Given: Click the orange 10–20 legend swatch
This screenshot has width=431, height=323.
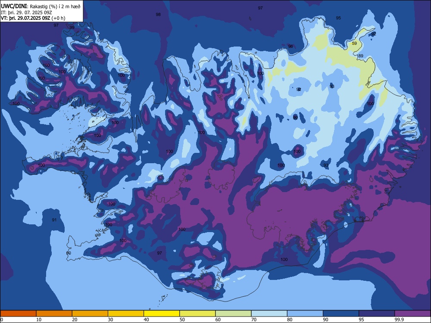Looking at the screenshot, I should point(54,314).
